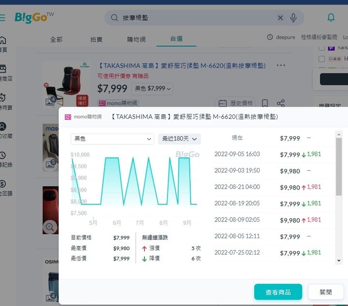This screenshot has height=306, width=348.
Task: Click the 漲價 5 次 count
Action: coord(196,249)
